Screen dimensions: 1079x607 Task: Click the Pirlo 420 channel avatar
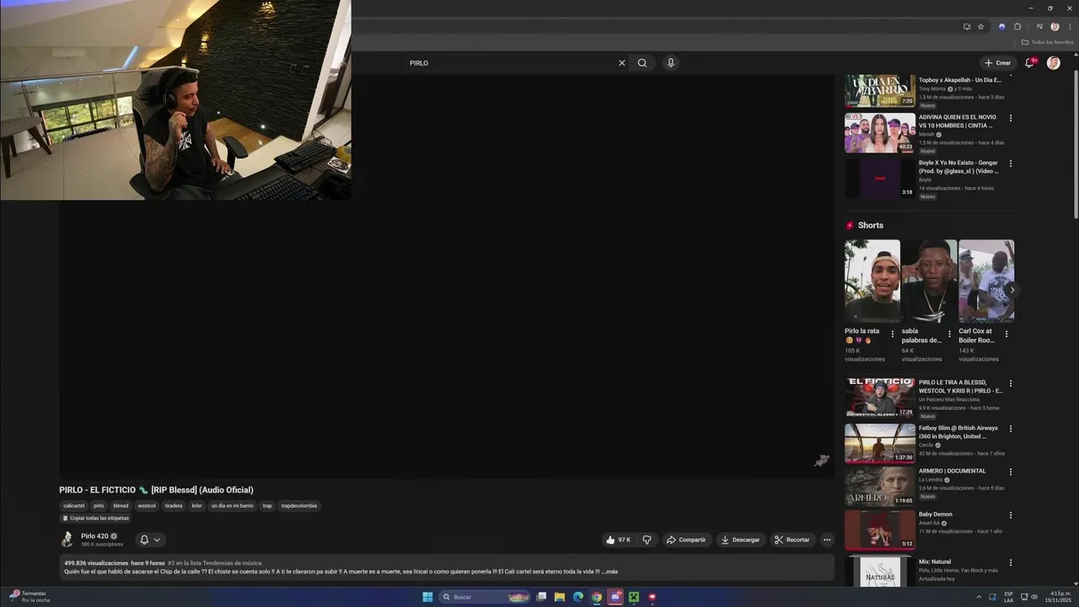tap(67, 540)
